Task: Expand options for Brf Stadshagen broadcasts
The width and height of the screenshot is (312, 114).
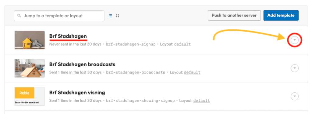Action: pyautogui.click(x=295, y=68)
